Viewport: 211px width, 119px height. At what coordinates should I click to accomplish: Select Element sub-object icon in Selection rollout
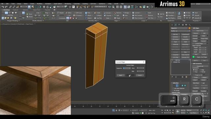pos(185,86)
